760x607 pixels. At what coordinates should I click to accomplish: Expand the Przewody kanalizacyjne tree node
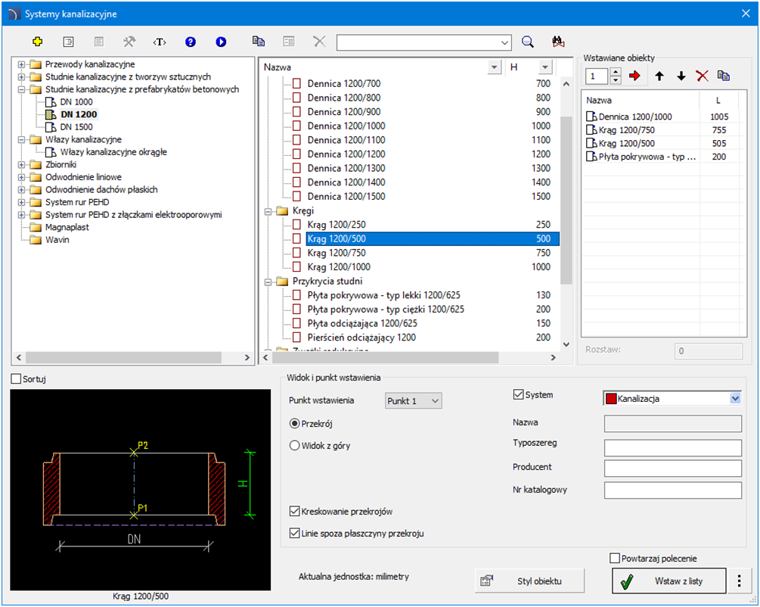(x=22, y=64)
